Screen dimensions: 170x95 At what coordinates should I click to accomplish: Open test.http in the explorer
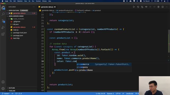[x=16, y=38]
